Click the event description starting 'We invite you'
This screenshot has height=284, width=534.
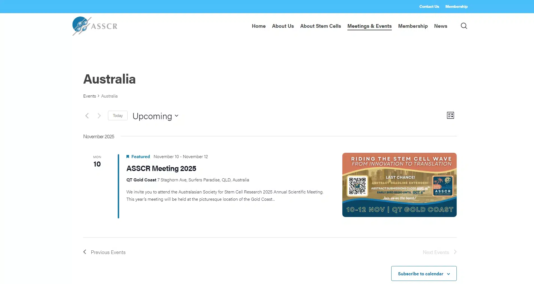pyautogui.click(x=225, y=195)
